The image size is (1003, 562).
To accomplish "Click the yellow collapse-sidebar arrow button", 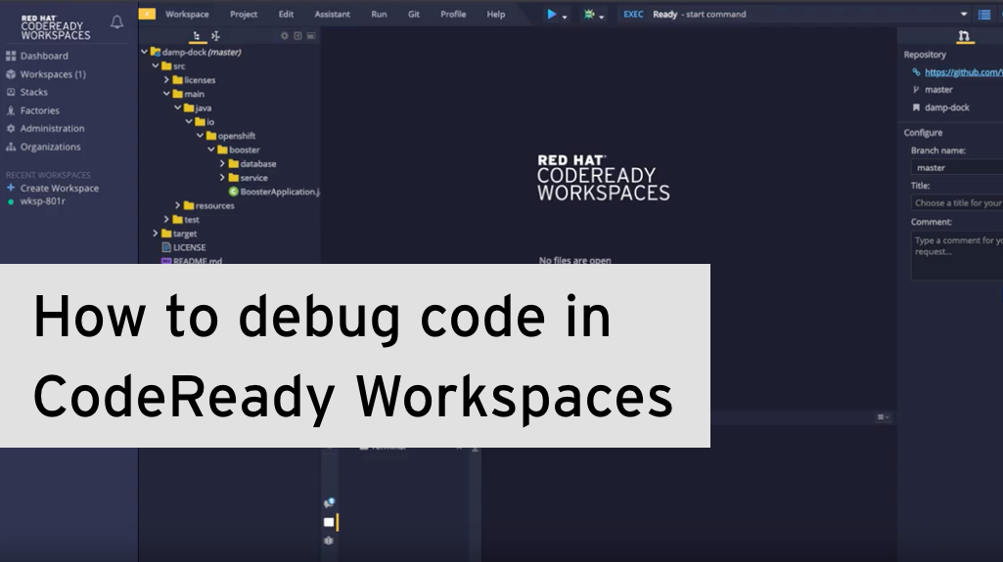I will coord(147,14).
